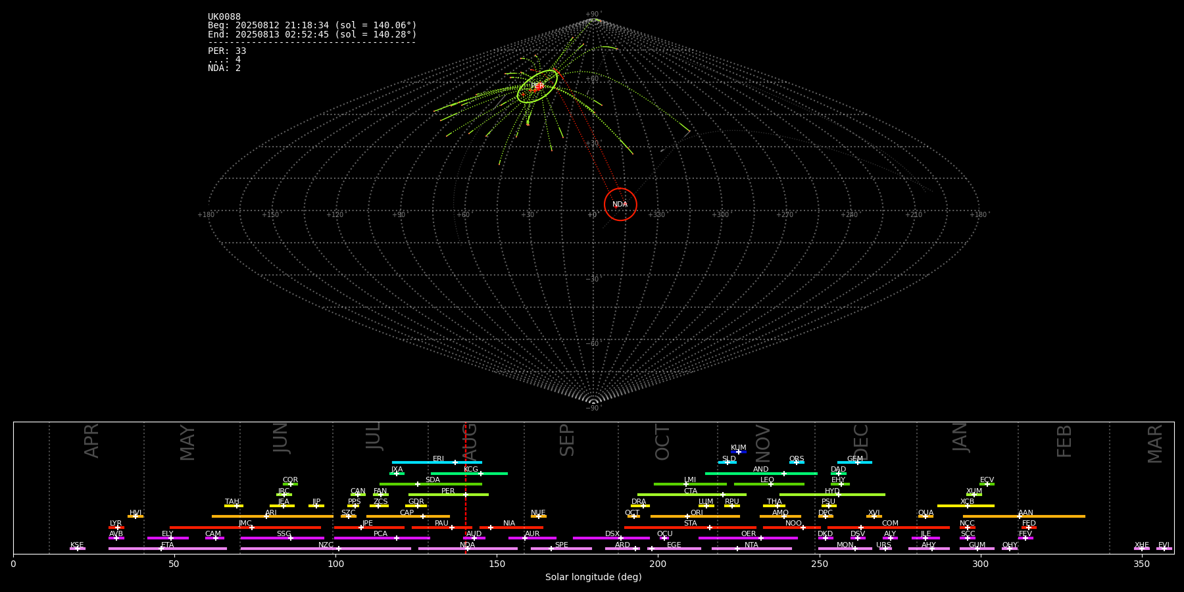
Task: Click the URS shower label
Action: [x=883, y=545]
